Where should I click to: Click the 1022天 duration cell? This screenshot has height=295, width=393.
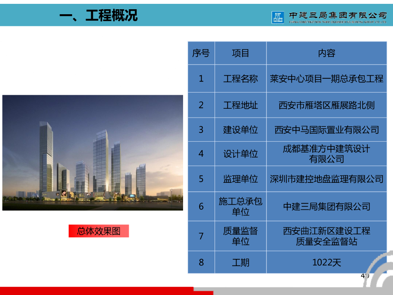click(x=327, y=262)
